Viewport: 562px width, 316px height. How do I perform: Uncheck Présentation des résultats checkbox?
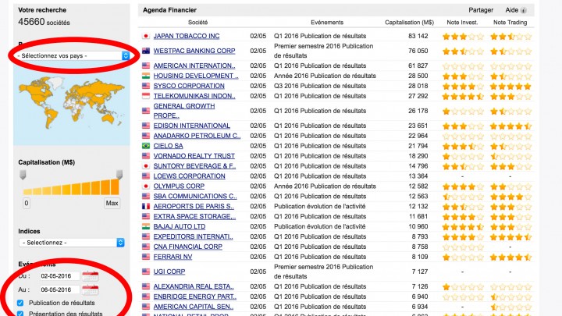tap(20, 314)
